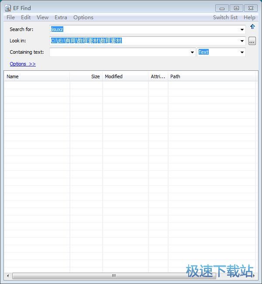Expand the Look in dropdown arrow
Image resolution: width=262 pixels, height=284 pixels.
[x=242, y=41]
